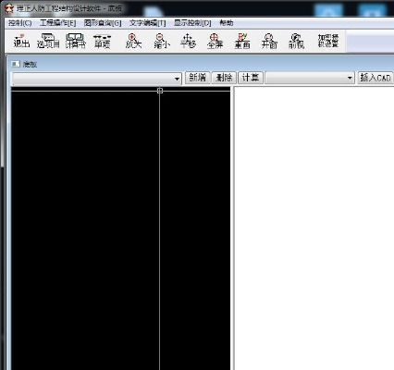Viewport: 394px width, 370px height.
Task: Click inside the black drawing canvas
Action: [x=120, y=228]
